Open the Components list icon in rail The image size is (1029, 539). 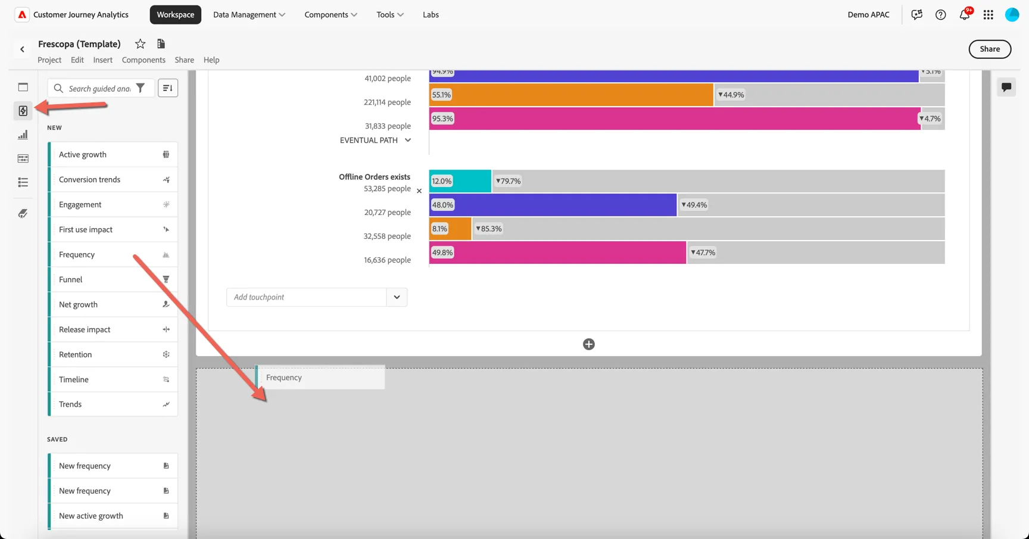click(x=23, y=182)
